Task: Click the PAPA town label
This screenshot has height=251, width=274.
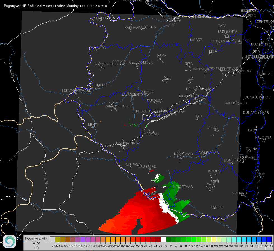Action: [162, 55]
